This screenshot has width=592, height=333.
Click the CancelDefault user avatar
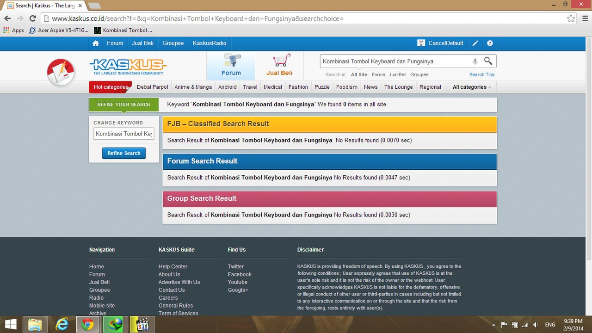pyautogui.click(x=421, y=43)
